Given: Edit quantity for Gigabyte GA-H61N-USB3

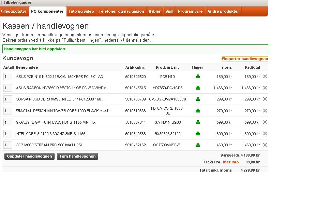Looking at the screenshot, I should 8,122.
